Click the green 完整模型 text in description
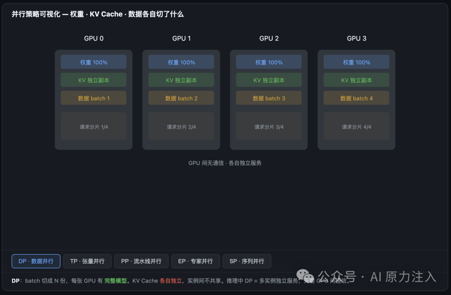This screenshot has height=295, width=451. tap(115, 281)
